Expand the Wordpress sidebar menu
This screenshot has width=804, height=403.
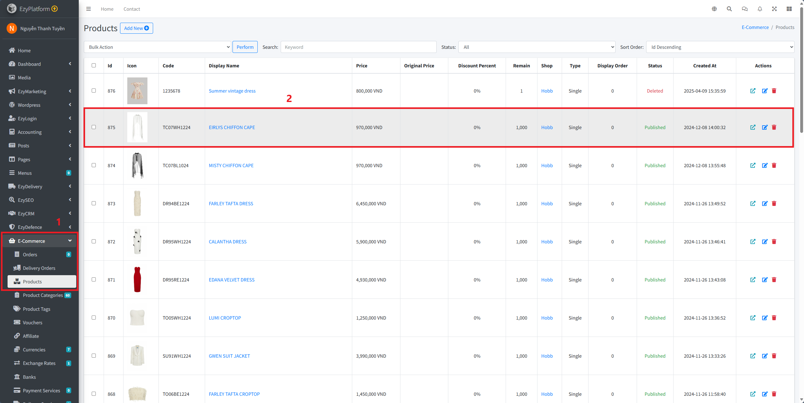[39, 105]
